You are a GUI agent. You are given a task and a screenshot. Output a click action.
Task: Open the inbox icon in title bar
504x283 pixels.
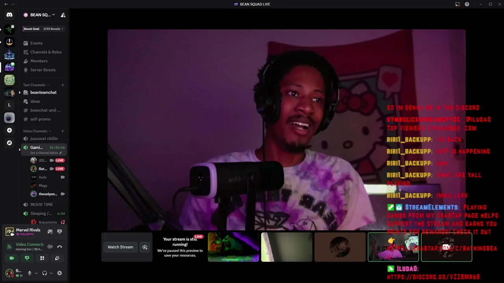[x=458, y=4]
